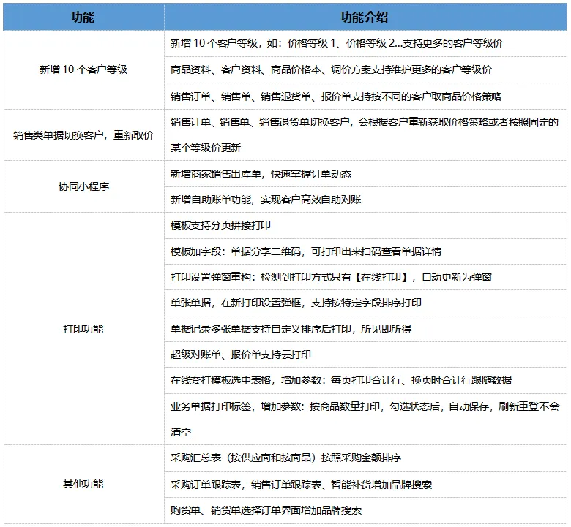Select the row 超级对账单、报价单支持云打印
The width and height of the screenshot is (571, 527).
pyautogui.click(x=365, y=355)
